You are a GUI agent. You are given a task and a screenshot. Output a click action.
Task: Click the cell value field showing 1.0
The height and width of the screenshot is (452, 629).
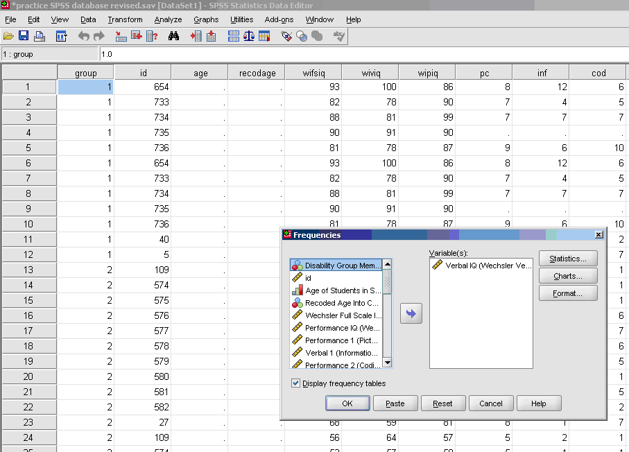coord(364,54)
